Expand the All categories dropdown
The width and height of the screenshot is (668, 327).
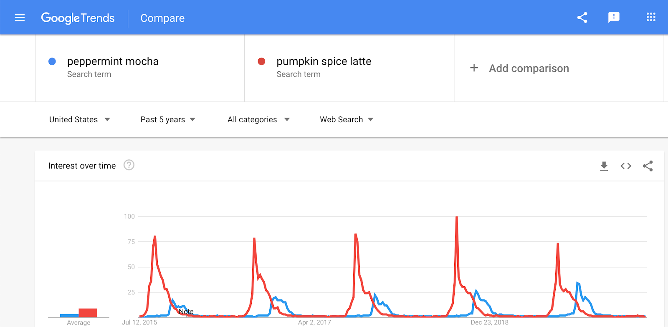[x=258, y=120]
